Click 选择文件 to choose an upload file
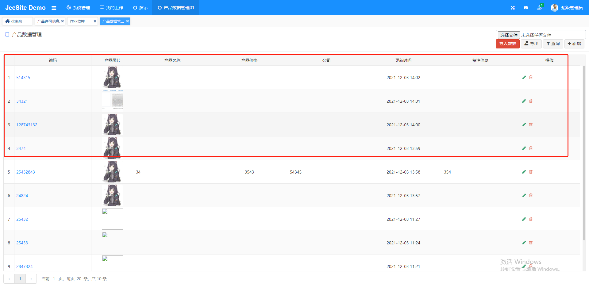589x287 pixels. click(508, 35)
